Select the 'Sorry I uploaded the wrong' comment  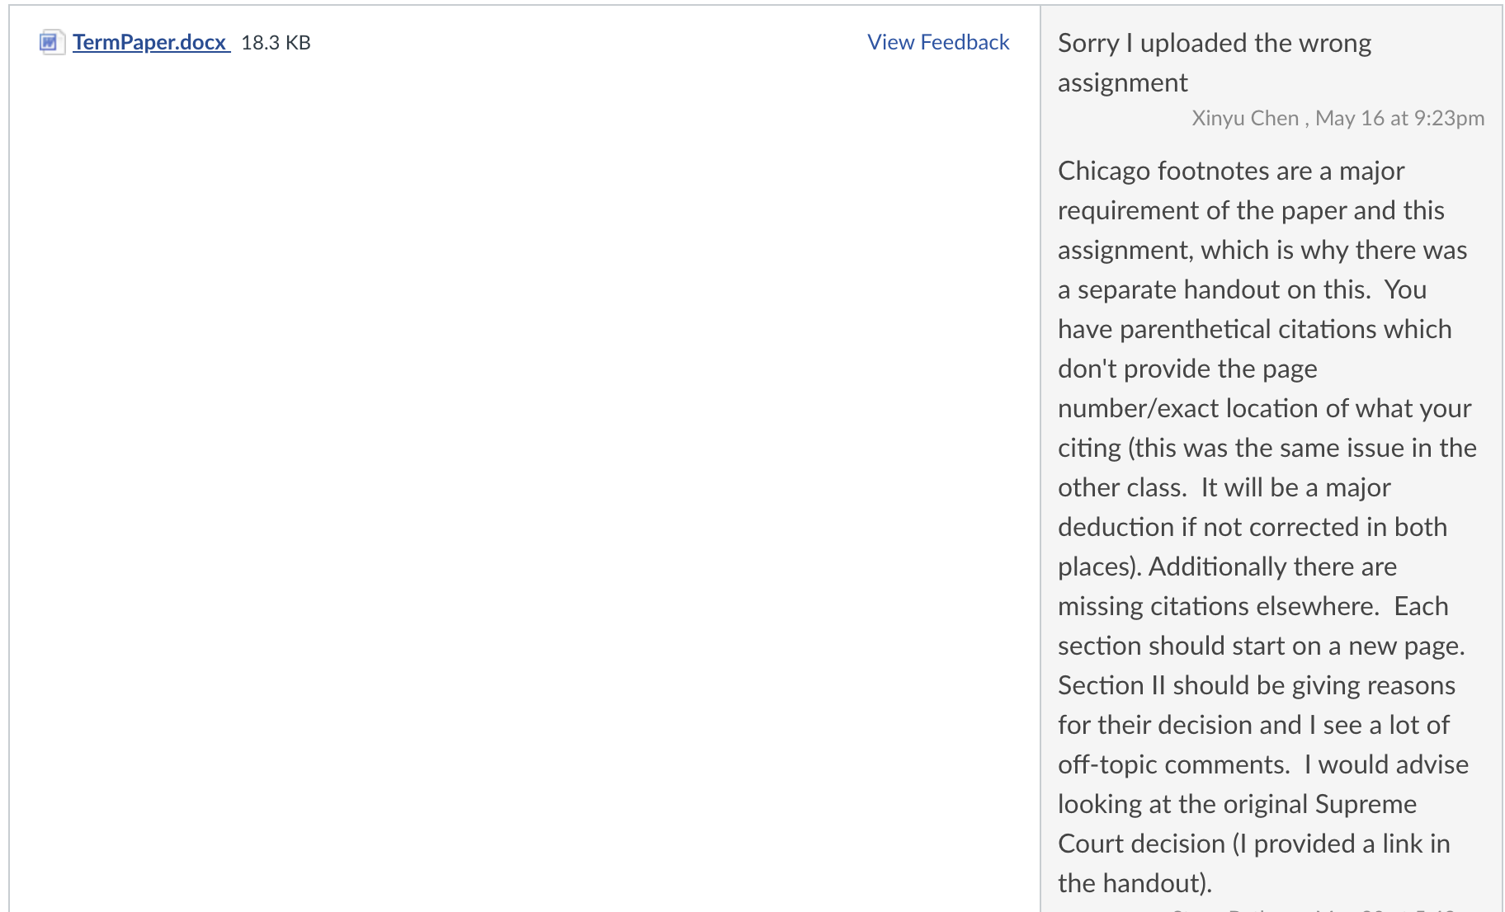pyautogui.click(x=1214, y=43)
